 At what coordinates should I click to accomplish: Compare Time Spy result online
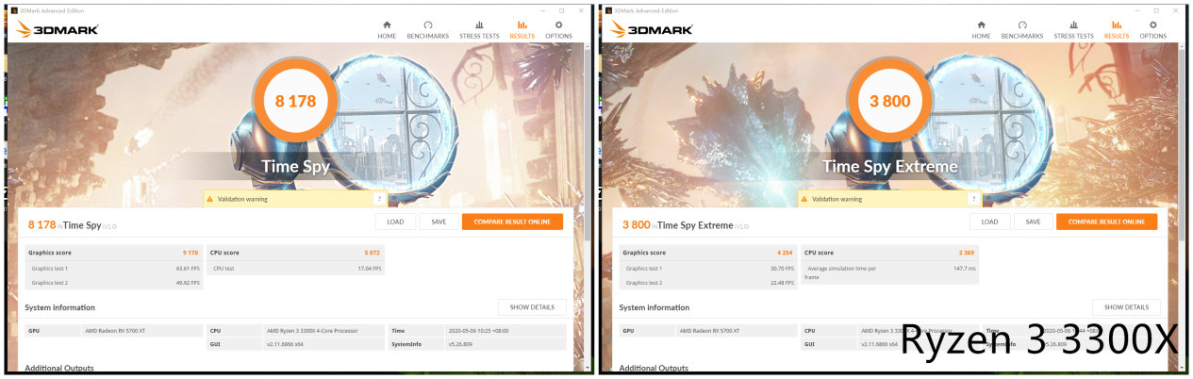(512, 222)
